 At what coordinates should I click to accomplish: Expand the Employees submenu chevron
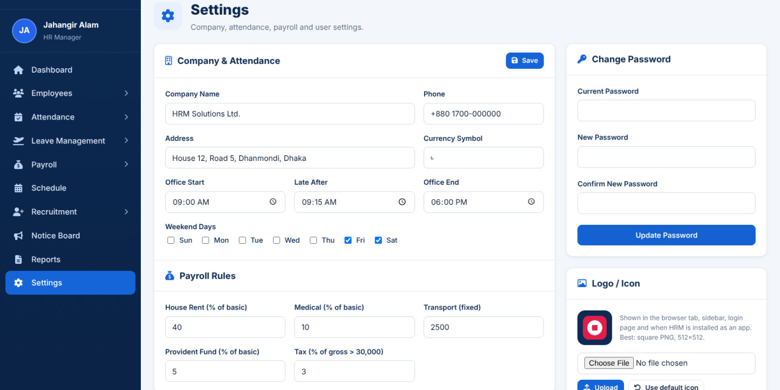(126, 93)
